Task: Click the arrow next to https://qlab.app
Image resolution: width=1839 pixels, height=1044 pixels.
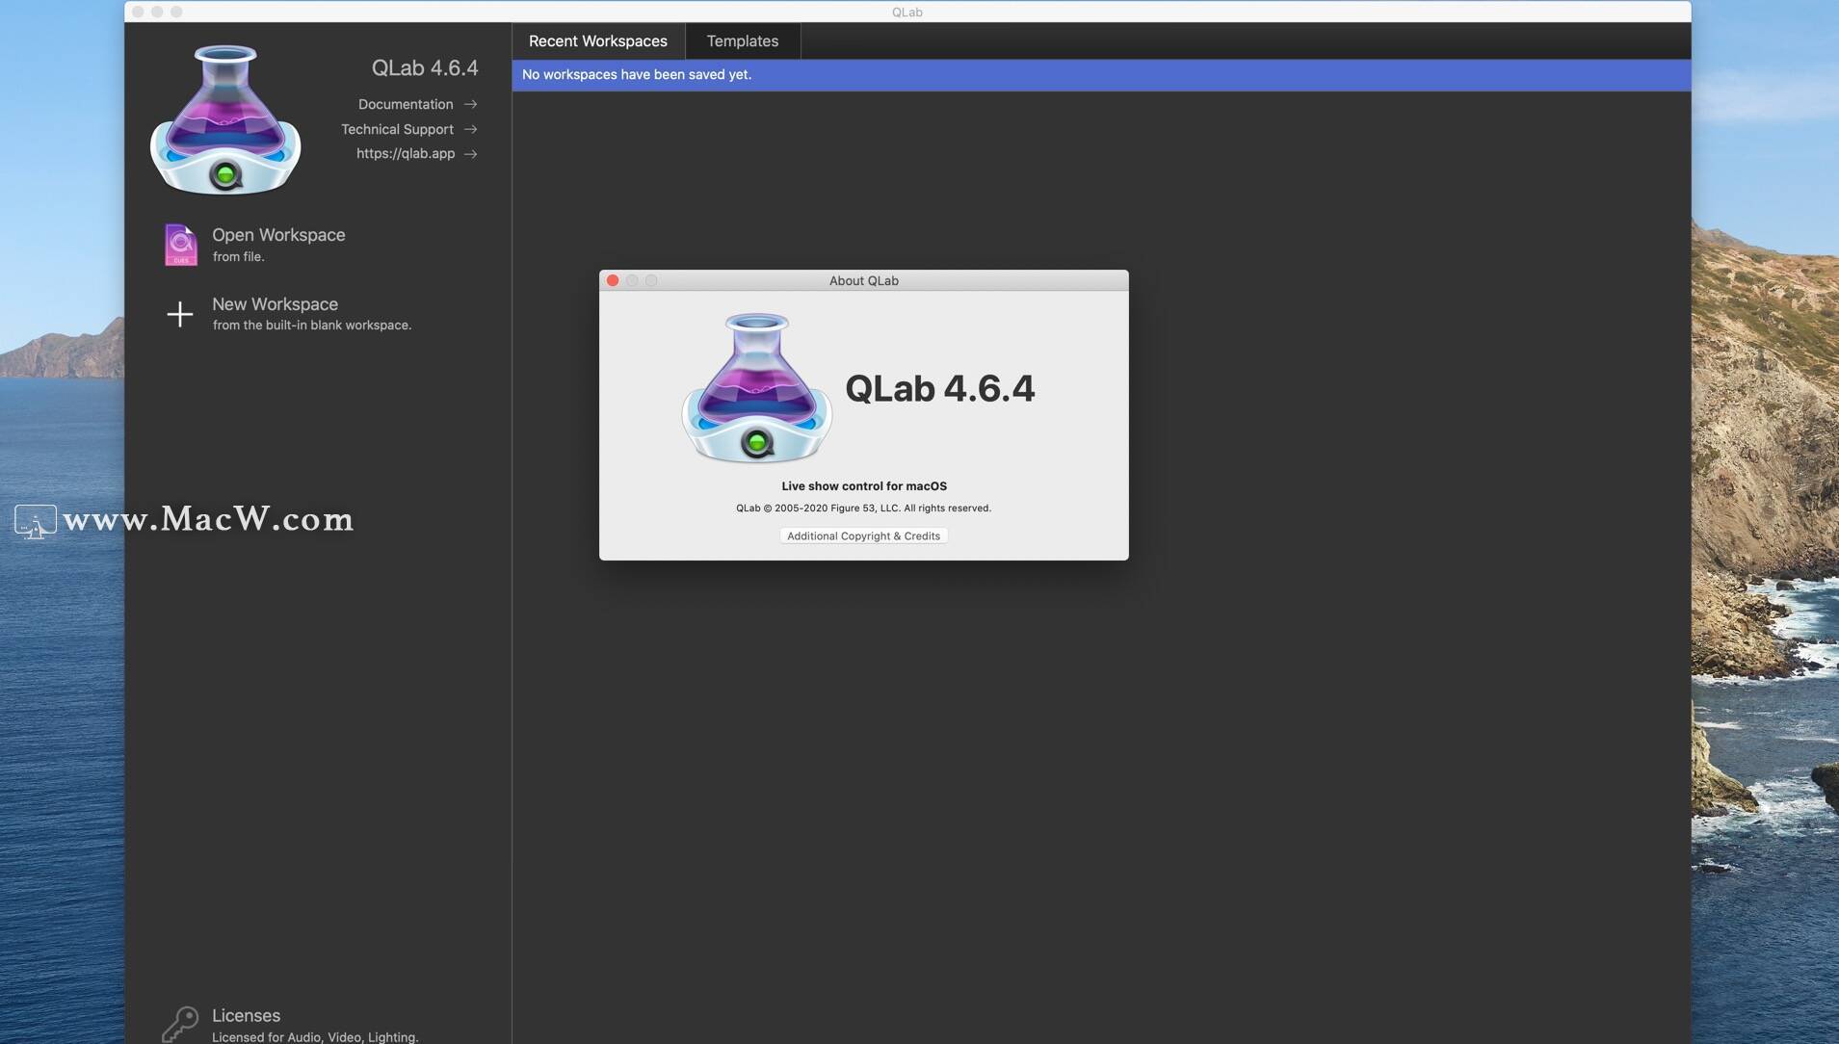Action: click(470, 154)
